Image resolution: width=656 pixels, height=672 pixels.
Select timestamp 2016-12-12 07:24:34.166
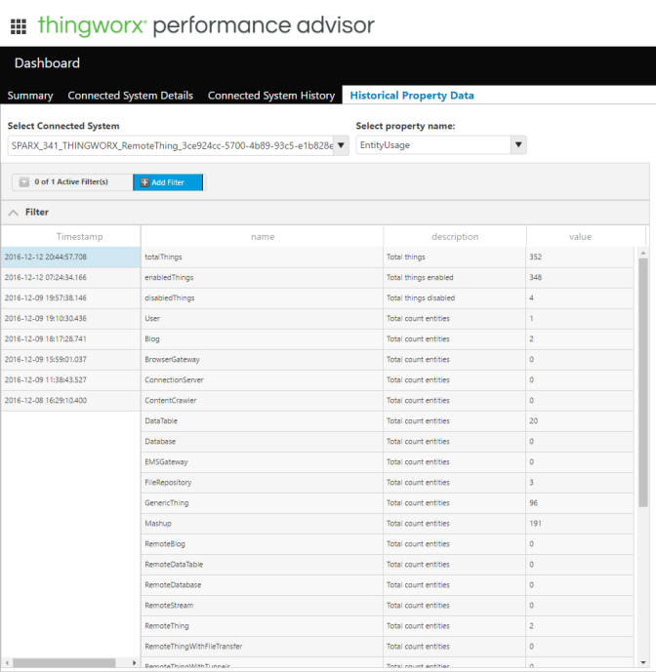pyautogui.click(x=71, y=278)
